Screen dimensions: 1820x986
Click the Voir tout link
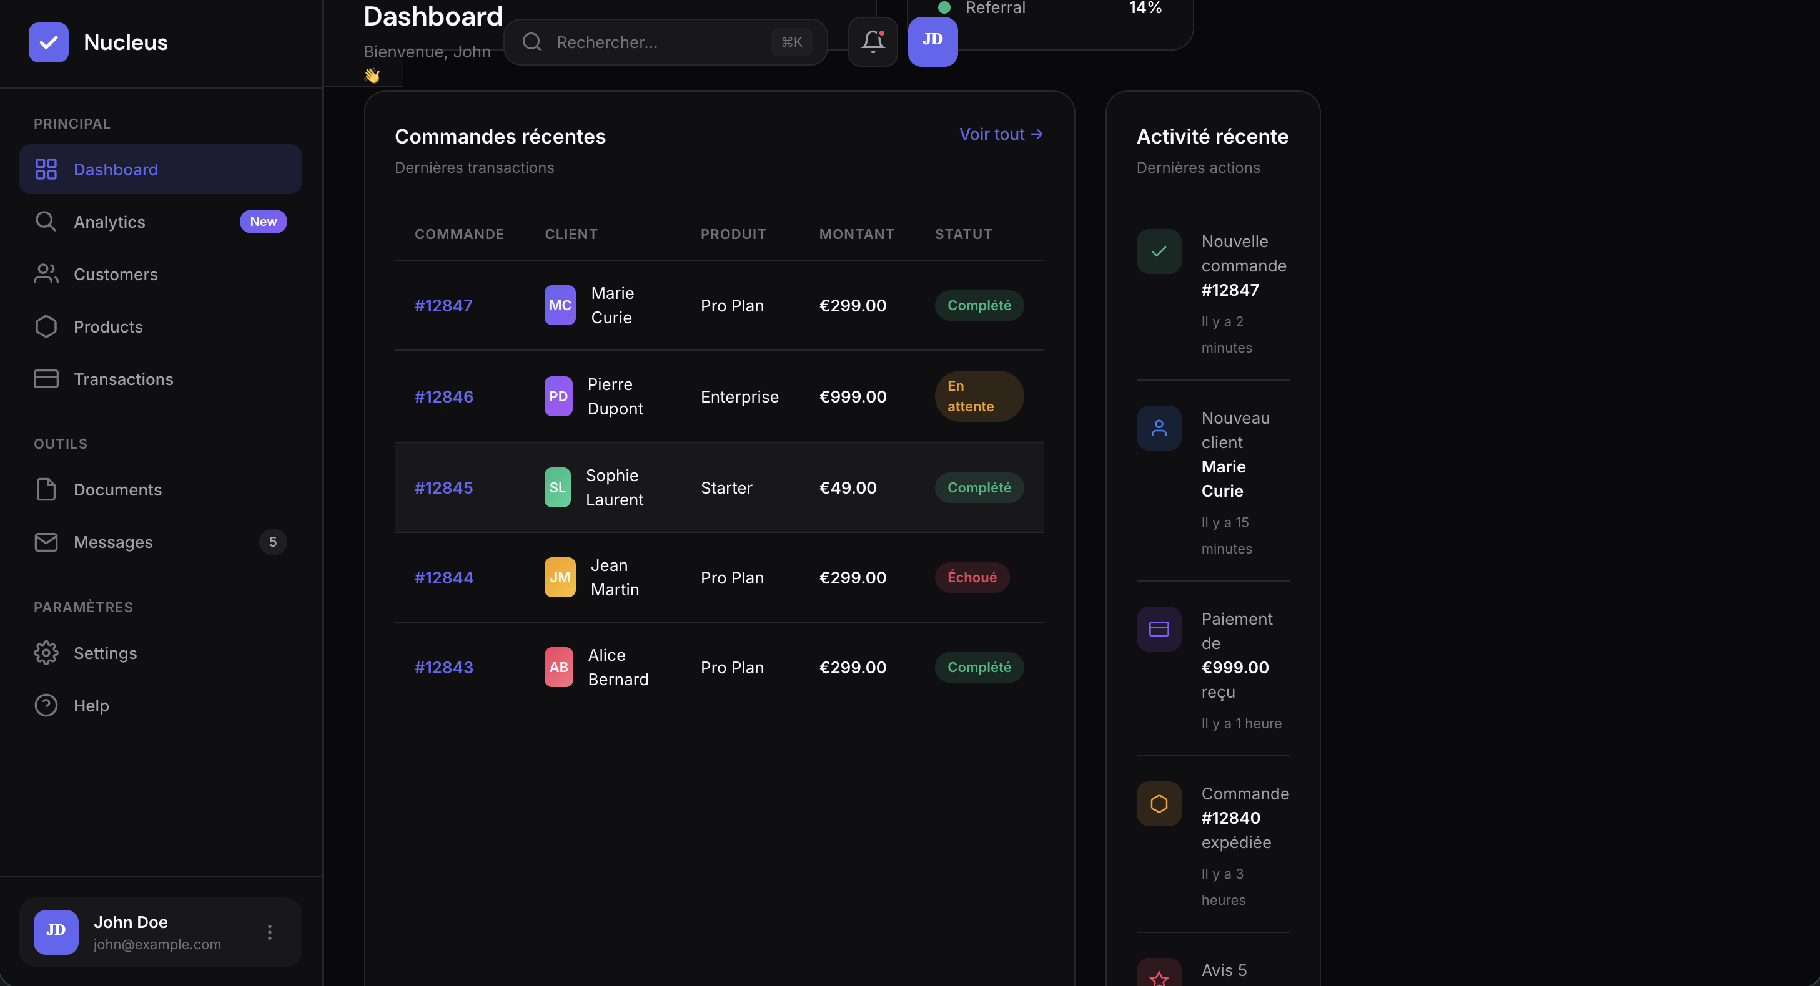pyautogui.click(x=1001, y=134)
